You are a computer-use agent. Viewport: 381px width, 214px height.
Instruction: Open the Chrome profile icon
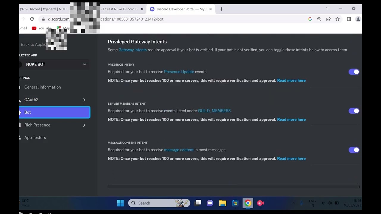click(x=358, y=19)
